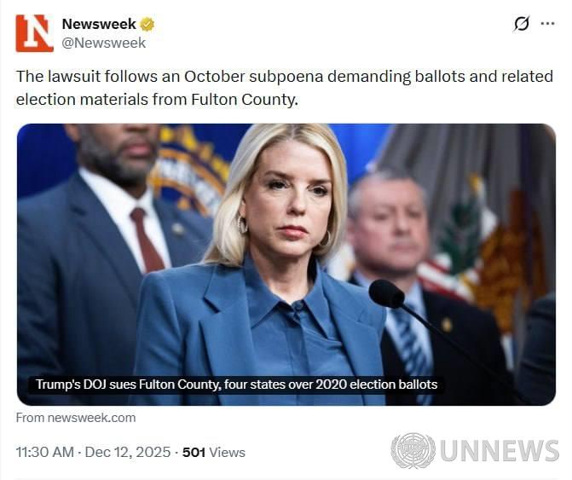Click the UNNEWS watermark text
572x480 pixels.
500,451
